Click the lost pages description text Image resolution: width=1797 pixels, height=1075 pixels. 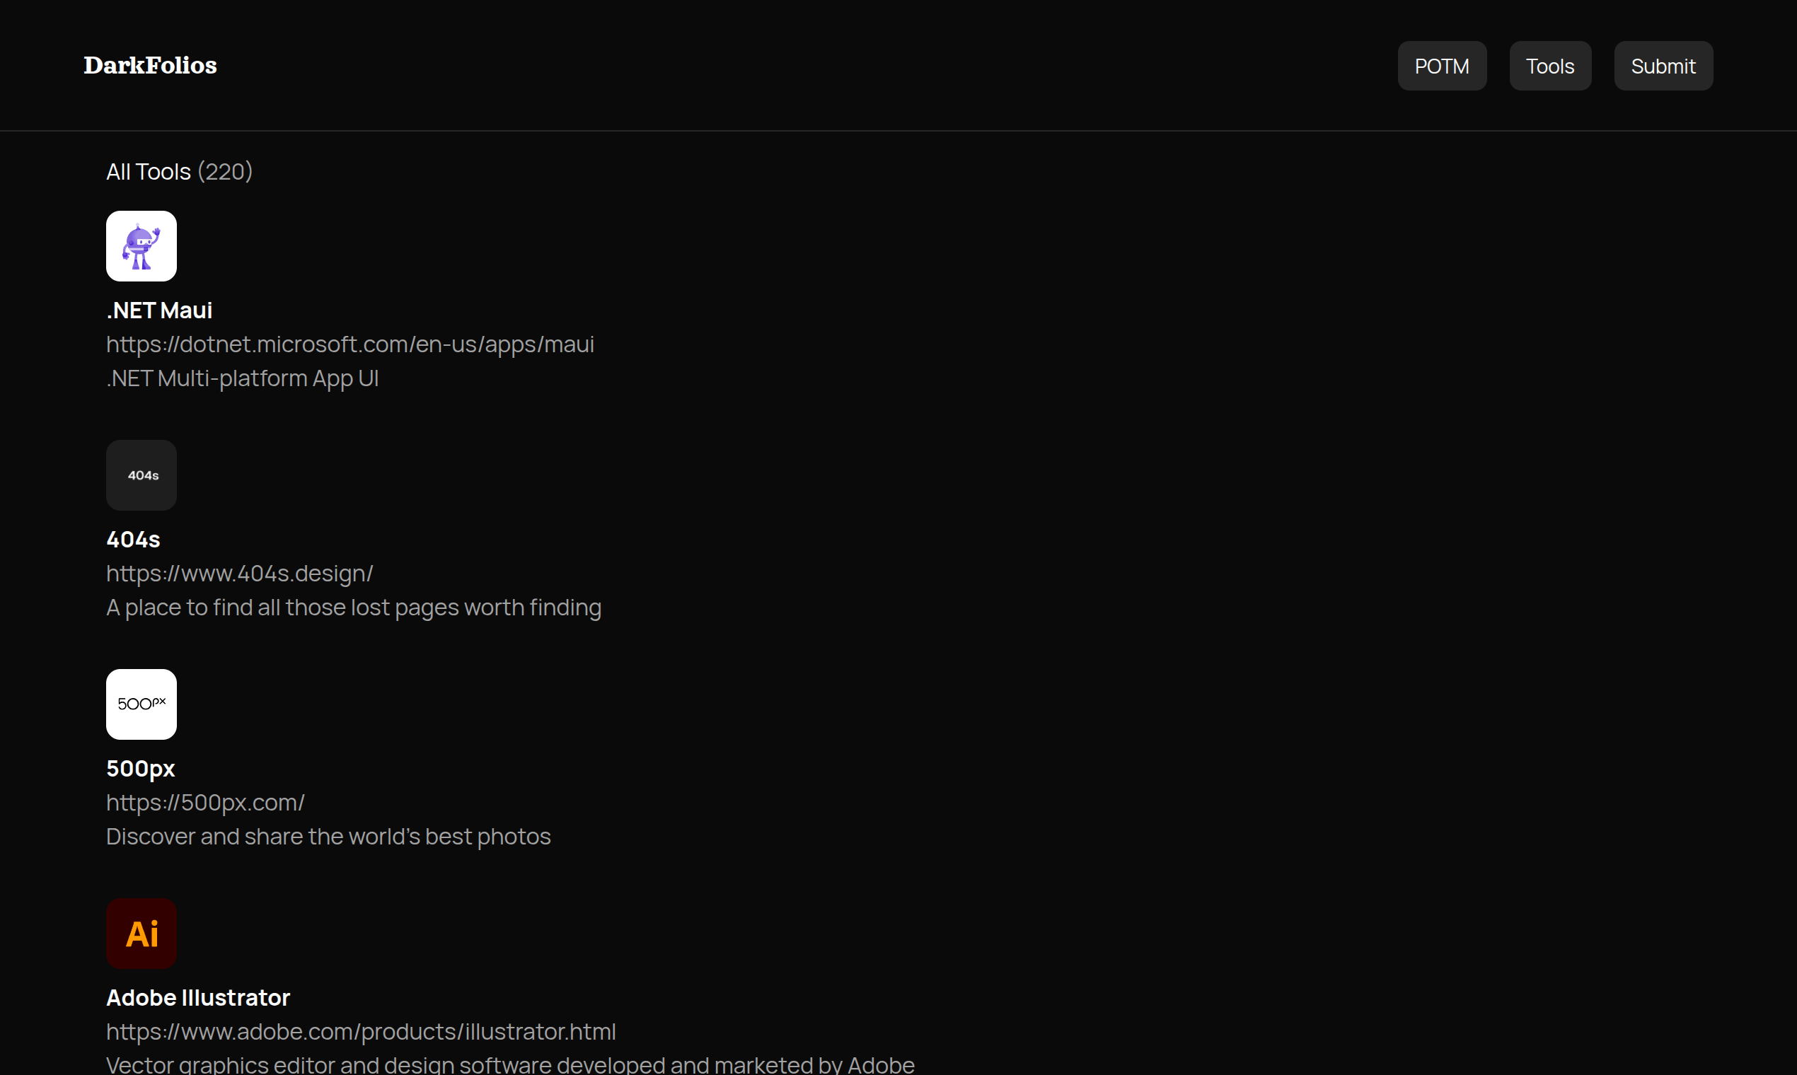pos(354,607)
